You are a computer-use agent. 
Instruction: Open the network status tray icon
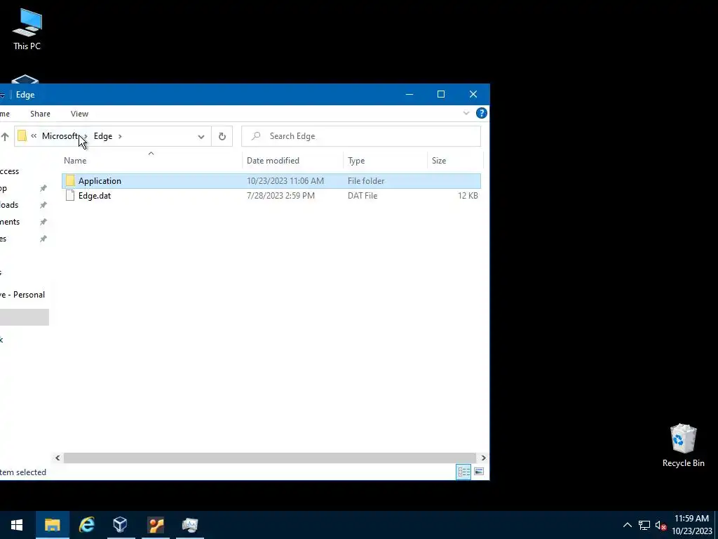click(644, 525)
